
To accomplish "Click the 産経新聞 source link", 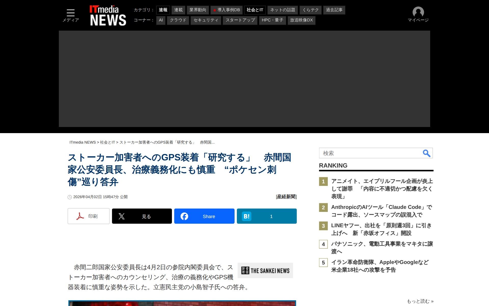I will click(286, 197).
